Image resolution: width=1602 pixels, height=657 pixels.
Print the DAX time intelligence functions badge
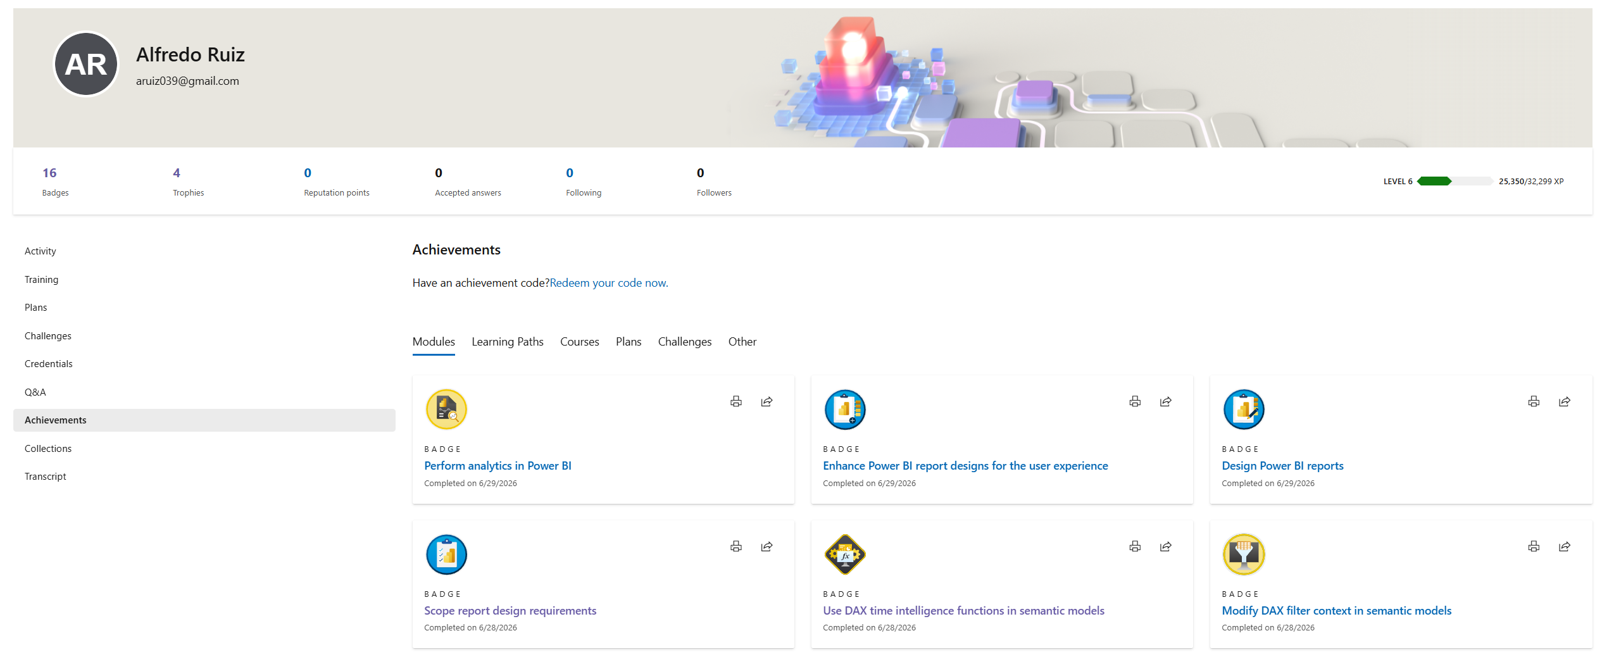tap(1135, 546)
